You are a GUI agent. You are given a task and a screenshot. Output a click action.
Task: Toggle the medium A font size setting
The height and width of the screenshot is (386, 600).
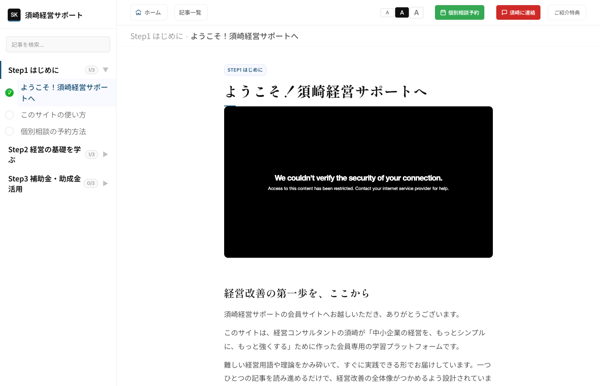click(x=402, y=12)
